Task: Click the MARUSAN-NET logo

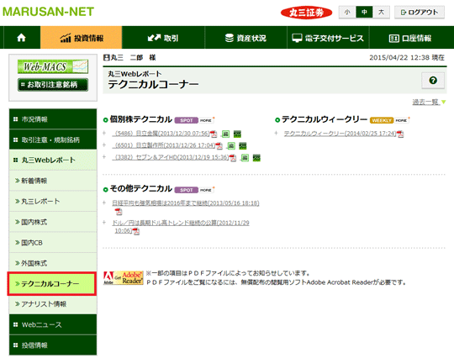Action: [48, 12]
